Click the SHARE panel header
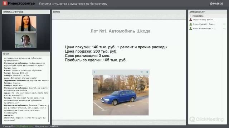229x128 pixels. pos(119,12)
